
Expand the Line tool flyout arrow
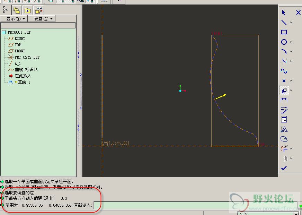pyautogui.click(x=291, y=23)
